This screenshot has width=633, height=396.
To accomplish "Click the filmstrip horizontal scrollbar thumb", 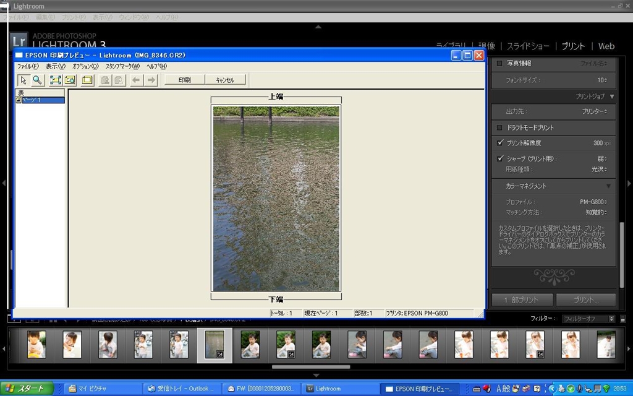I will coord(311,367).
